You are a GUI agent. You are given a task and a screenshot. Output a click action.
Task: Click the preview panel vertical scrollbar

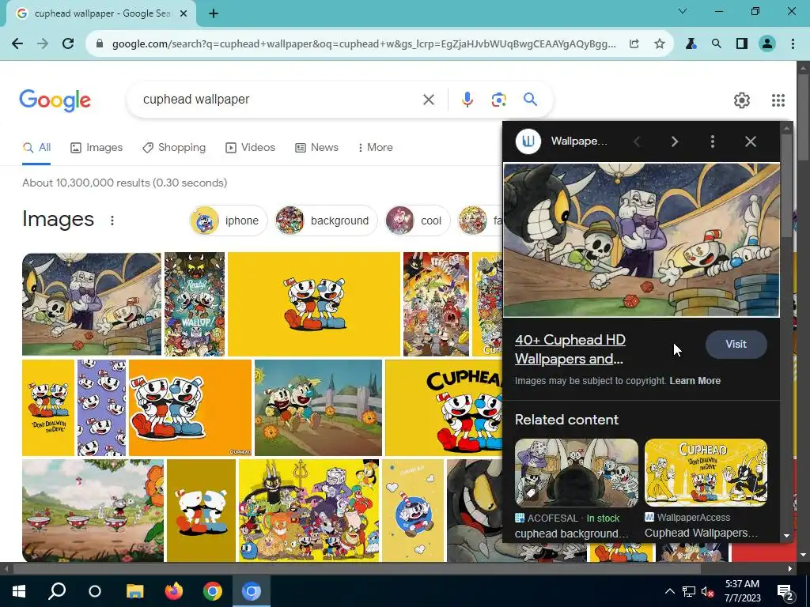point(786,186)
